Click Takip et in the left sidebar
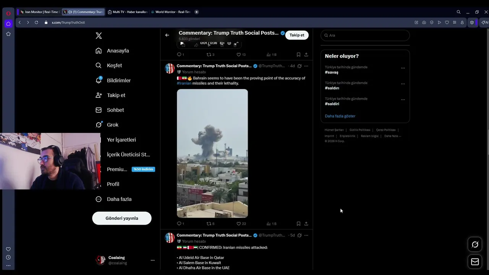This screenshot has height=275, width=489. tap(110, 95)
